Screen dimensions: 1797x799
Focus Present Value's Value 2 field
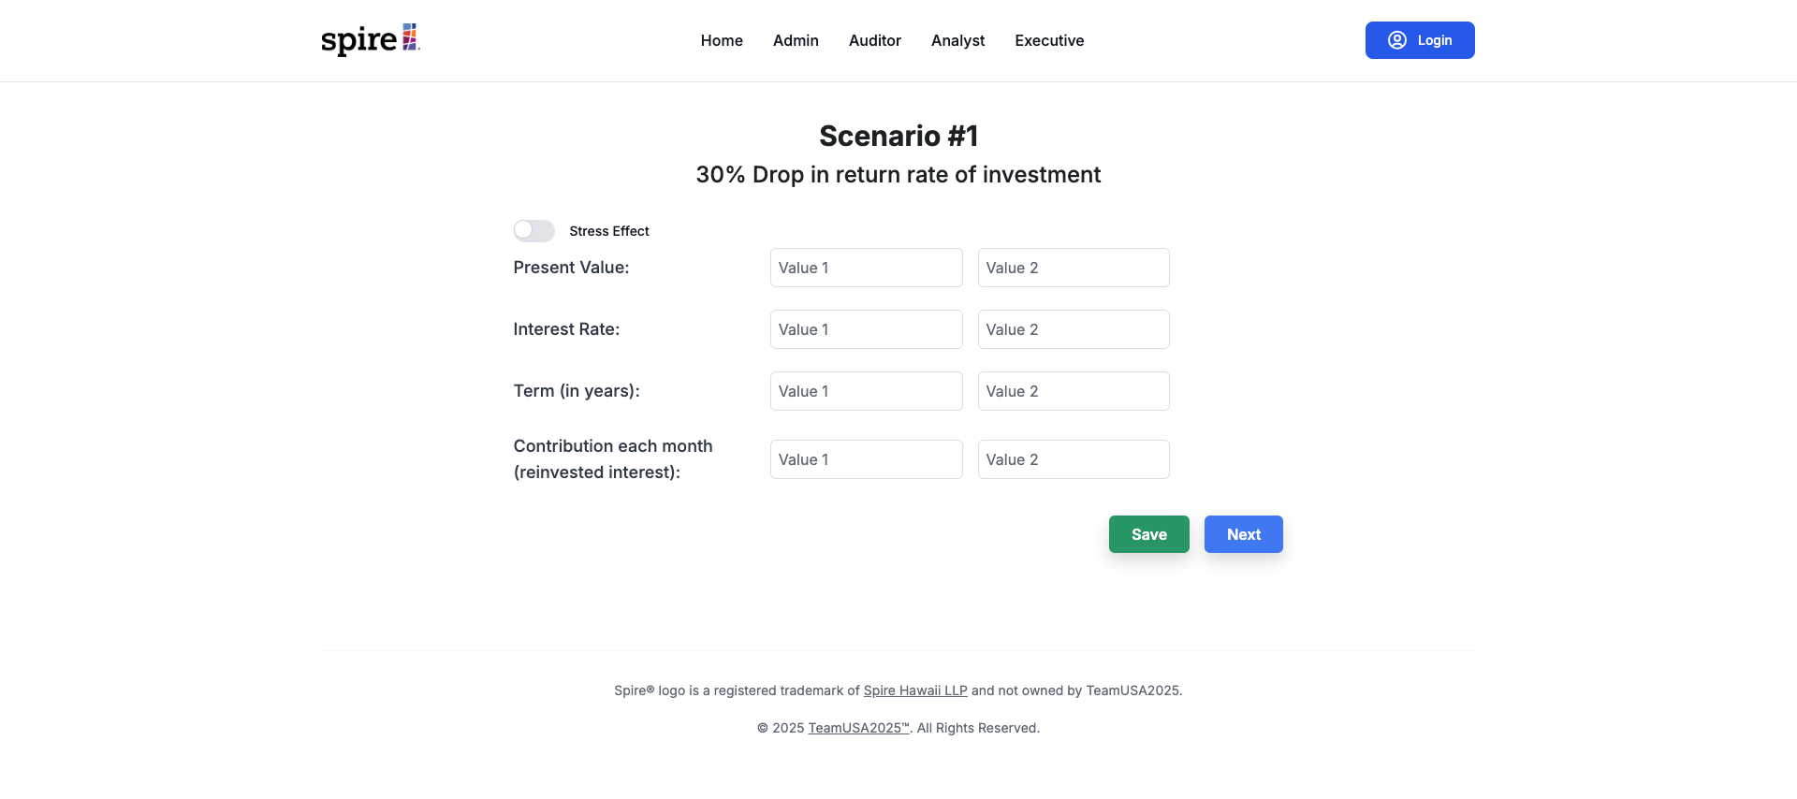[x=1074, y=268]
